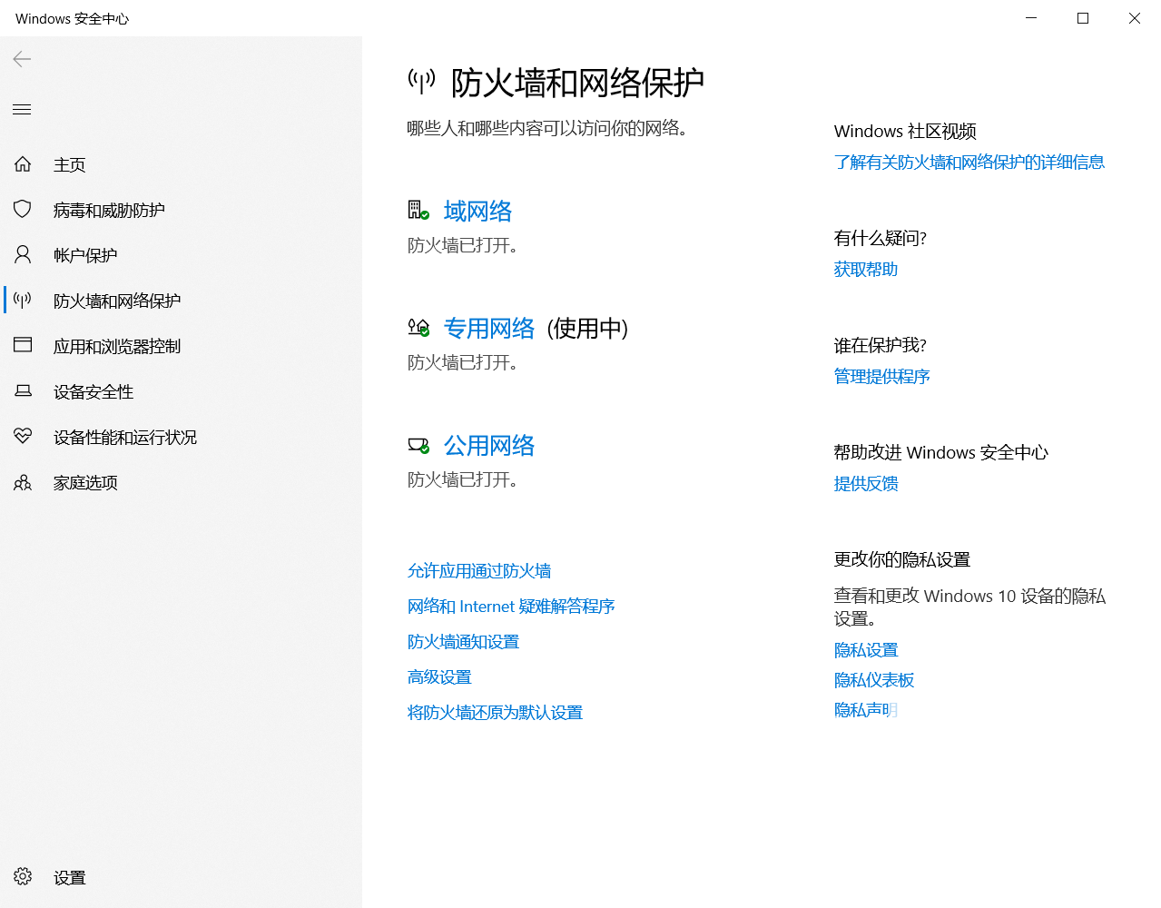Expand the hamburger navigation menu
The image size is (1161, 908).
click(x=23, y=110)
